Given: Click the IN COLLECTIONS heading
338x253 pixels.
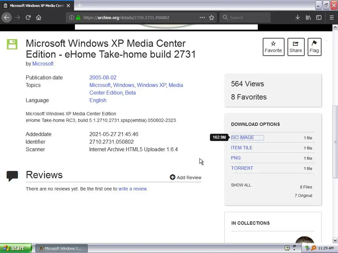Looking at the screenshot, I should pos(251,223).
